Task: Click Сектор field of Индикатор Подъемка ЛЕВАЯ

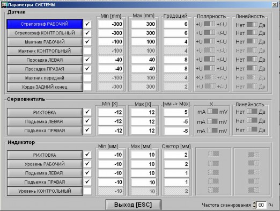Action: tap(176, 173)
